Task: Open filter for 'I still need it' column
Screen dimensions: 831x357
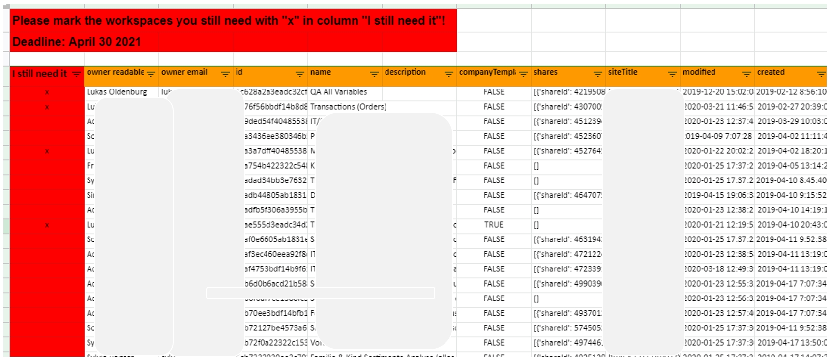Action: tap(76, 74)
